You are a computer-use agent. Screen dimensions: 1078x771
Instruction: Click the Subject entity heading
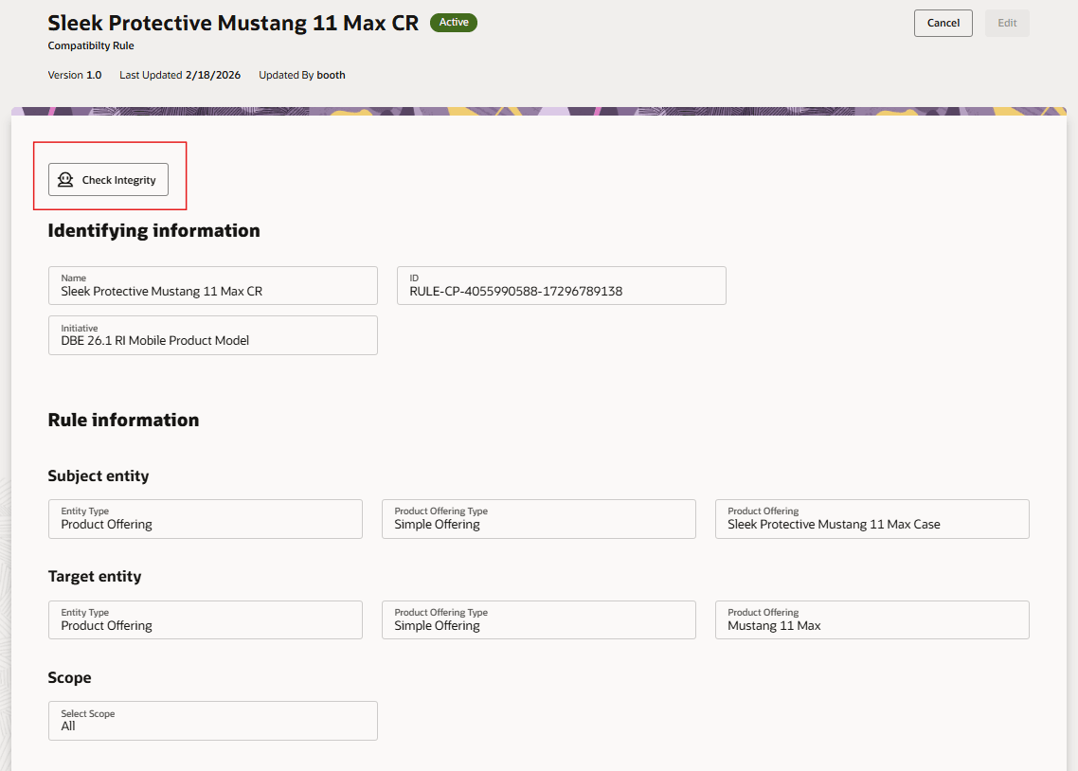pyautogui.click(x=99, y=475)
